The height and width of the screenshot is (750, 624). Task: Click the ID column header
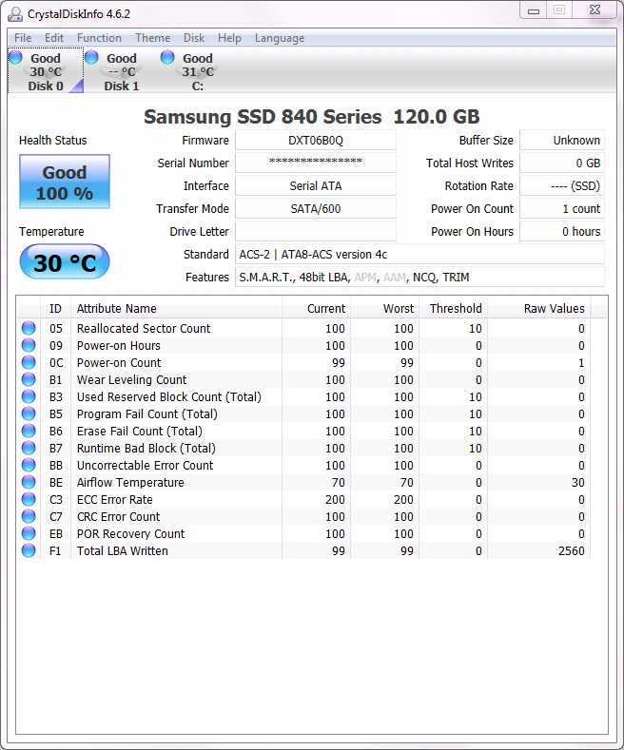[x=55, y=309]
